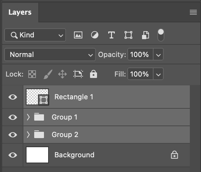The width and height of the screenshot is (201, 172).
Task: Filter for smart objects icon
Action: (146, 35)
